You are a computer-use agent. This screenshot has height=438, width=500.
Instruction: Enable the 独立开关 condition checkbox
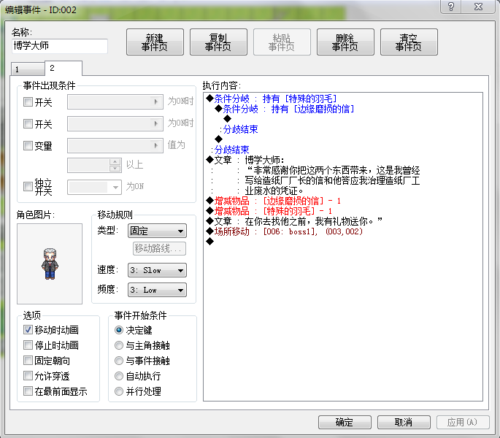(x=28, y=186)
